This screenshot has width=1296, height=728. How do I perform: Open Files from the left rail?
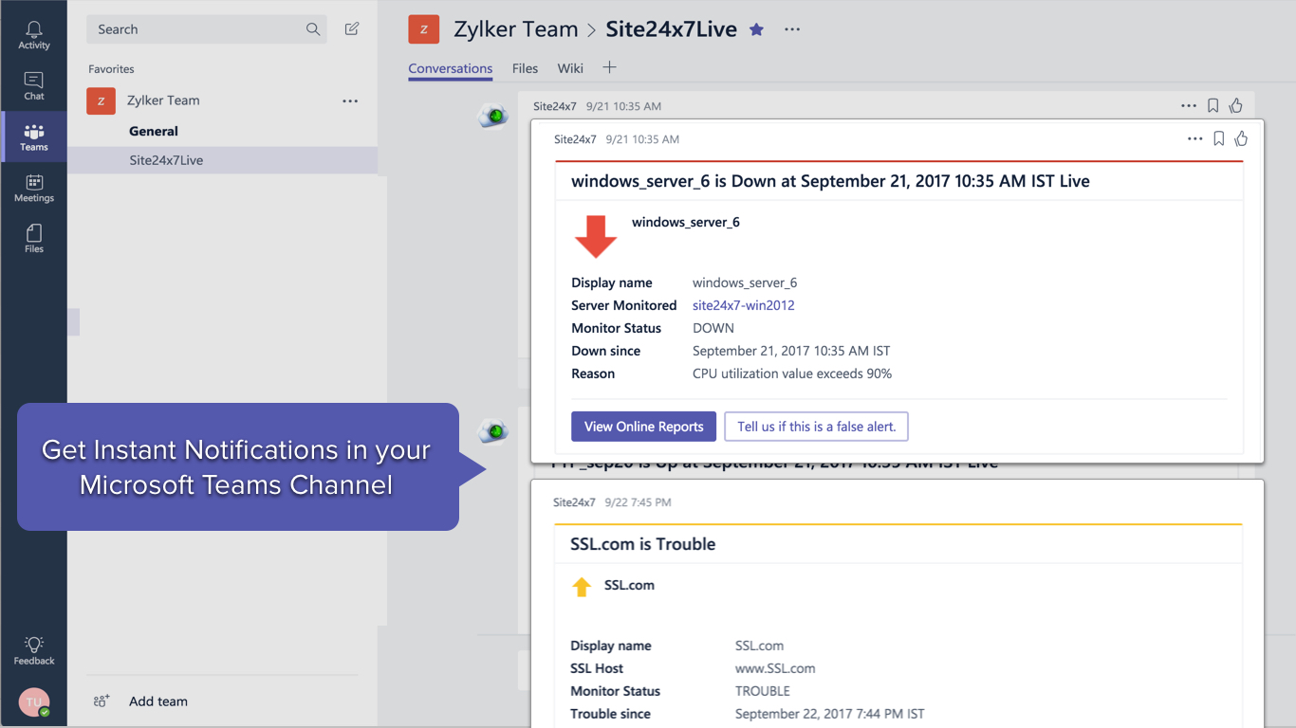(x=34, y=239)
